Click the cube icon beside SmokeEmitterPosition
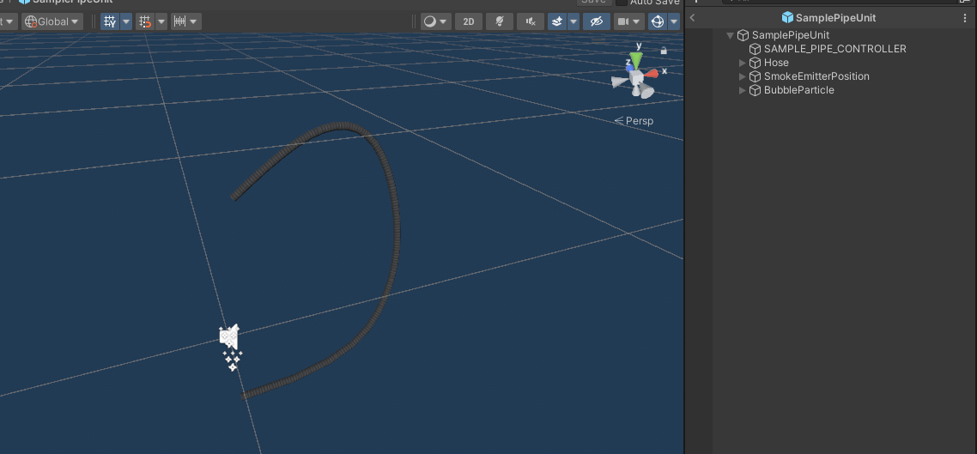Viewport: 977px width, 454px height. pos(755,76)
